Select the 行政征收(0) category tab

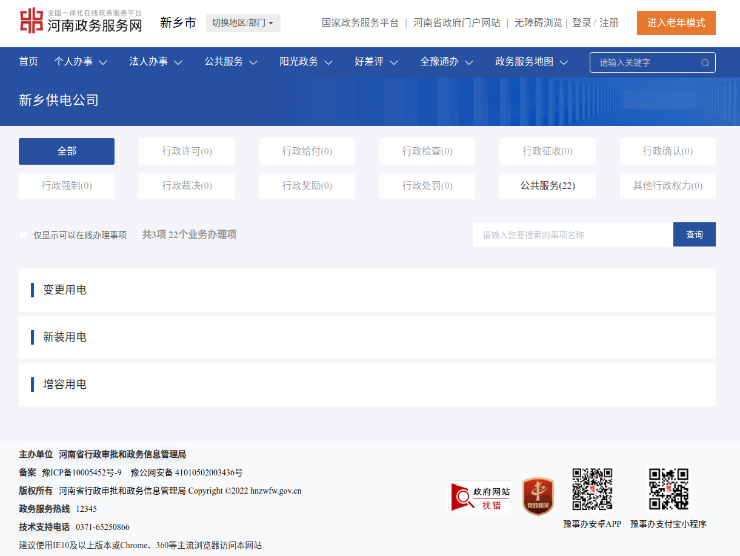(547, 151)
